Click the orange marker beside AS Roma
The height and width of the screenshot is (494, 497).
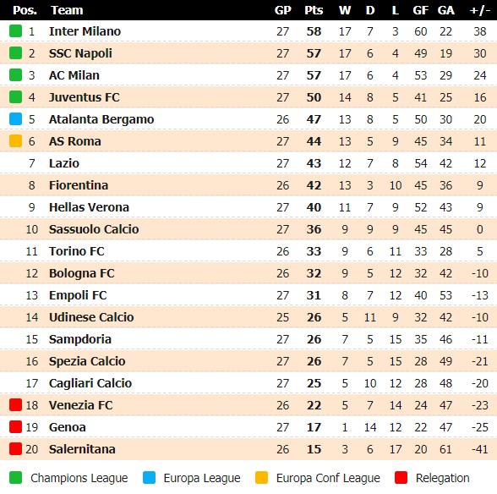(x=15, y=141)
